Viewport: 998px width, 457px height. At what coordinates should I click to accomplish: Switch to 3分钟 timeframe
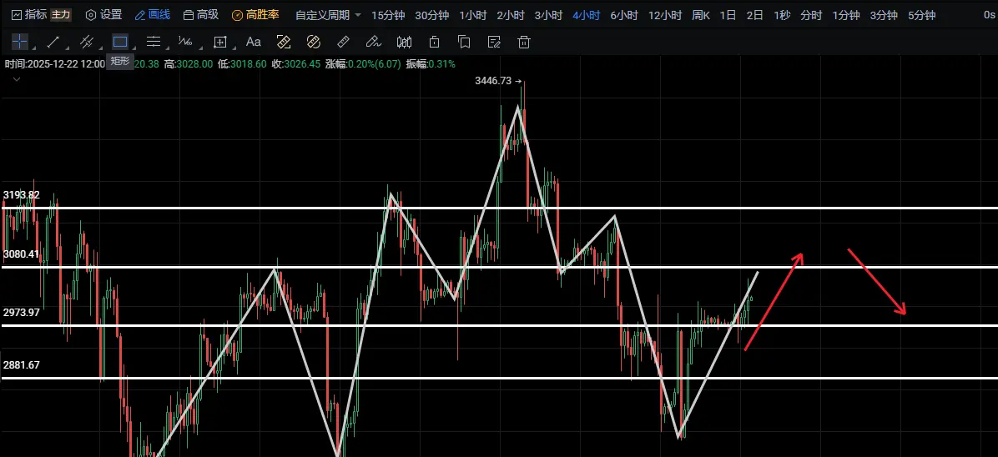click(884, 15)
